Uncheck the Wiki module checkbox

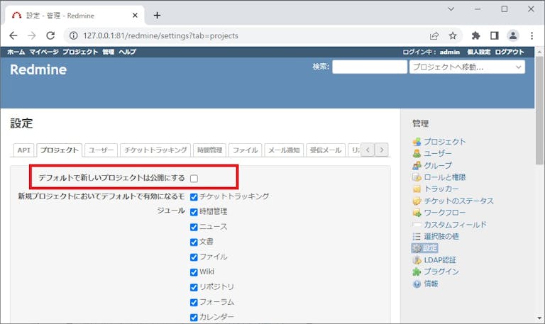[194, 272]
